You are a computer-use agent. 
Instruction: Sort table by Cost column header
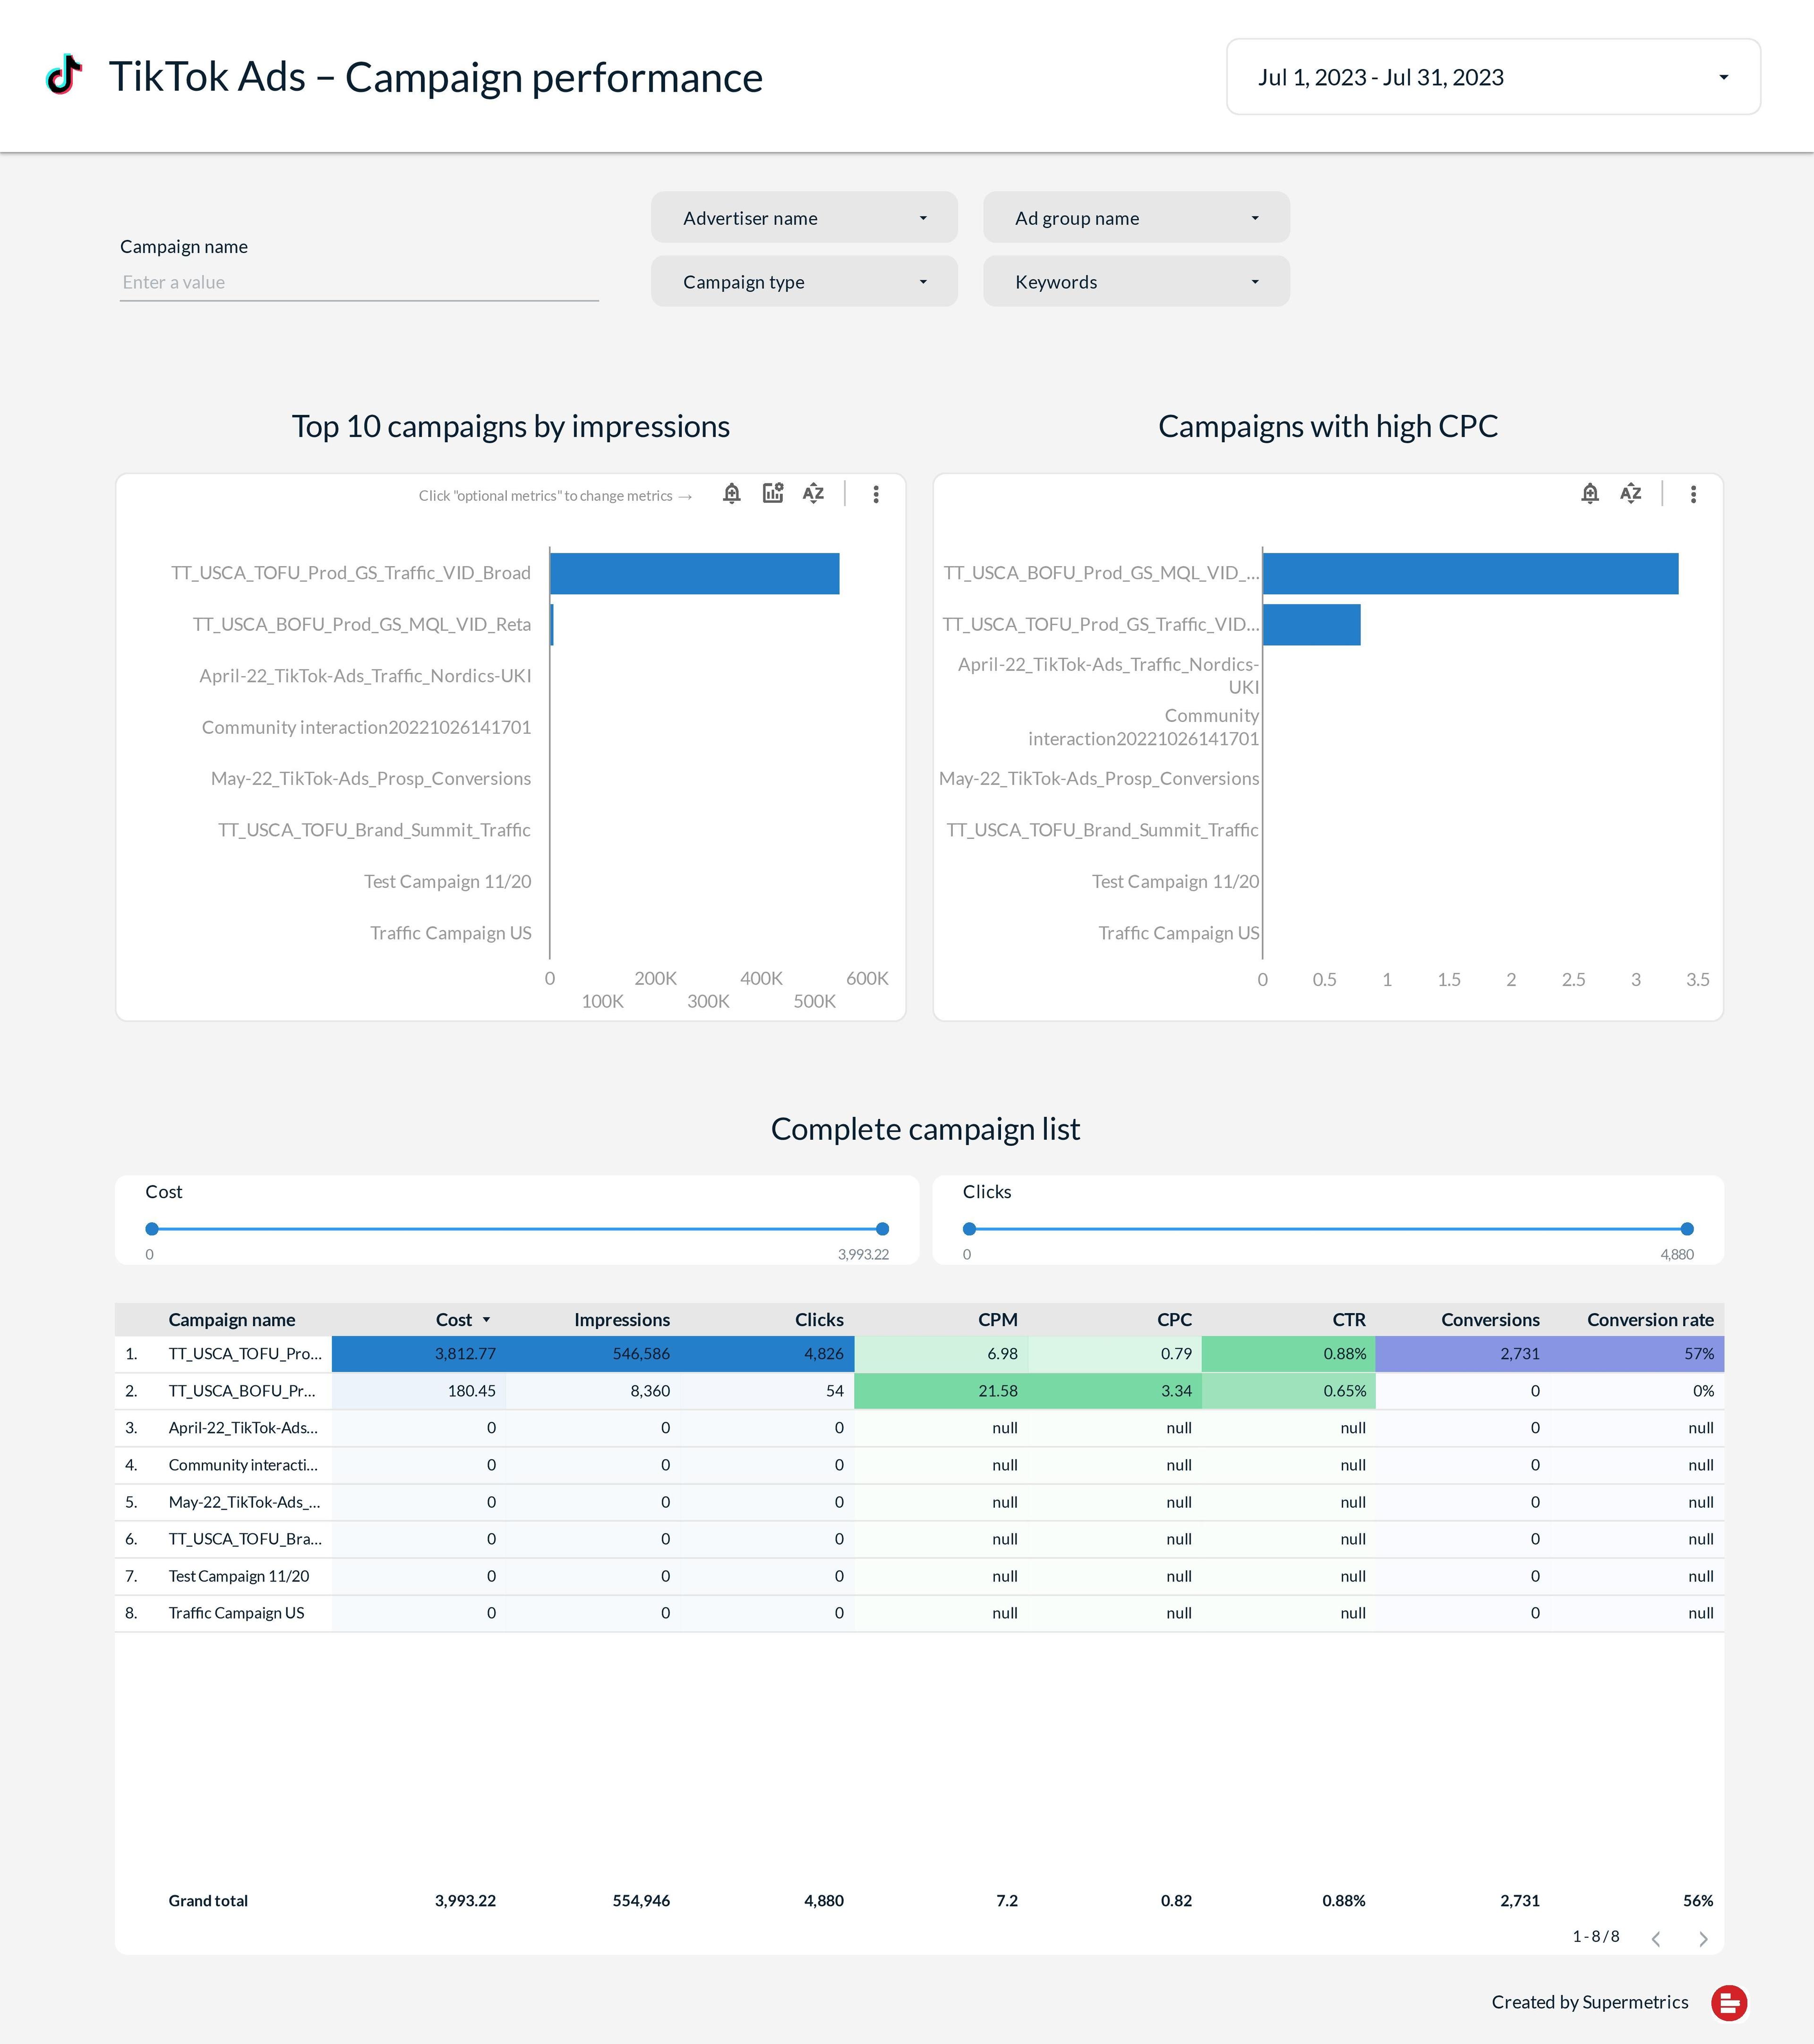[454, 1320]
